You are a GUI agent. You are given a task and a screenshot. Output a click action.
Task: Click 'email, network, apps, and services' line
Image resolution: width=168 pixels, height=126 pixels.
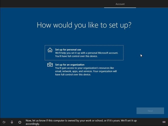[x=86, y=71]
